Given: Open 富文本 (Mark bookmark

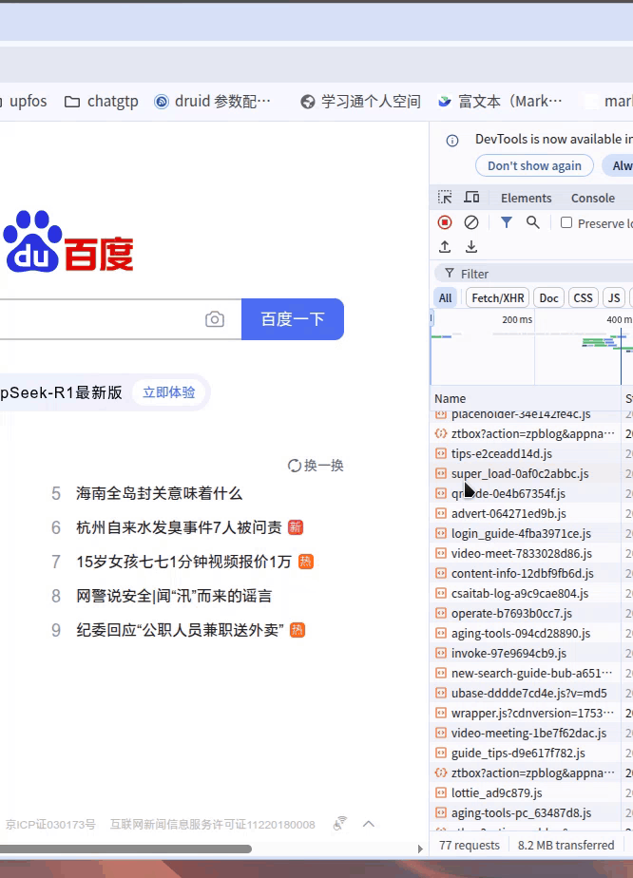Looking at the screenshot, I should click(500, 102).
